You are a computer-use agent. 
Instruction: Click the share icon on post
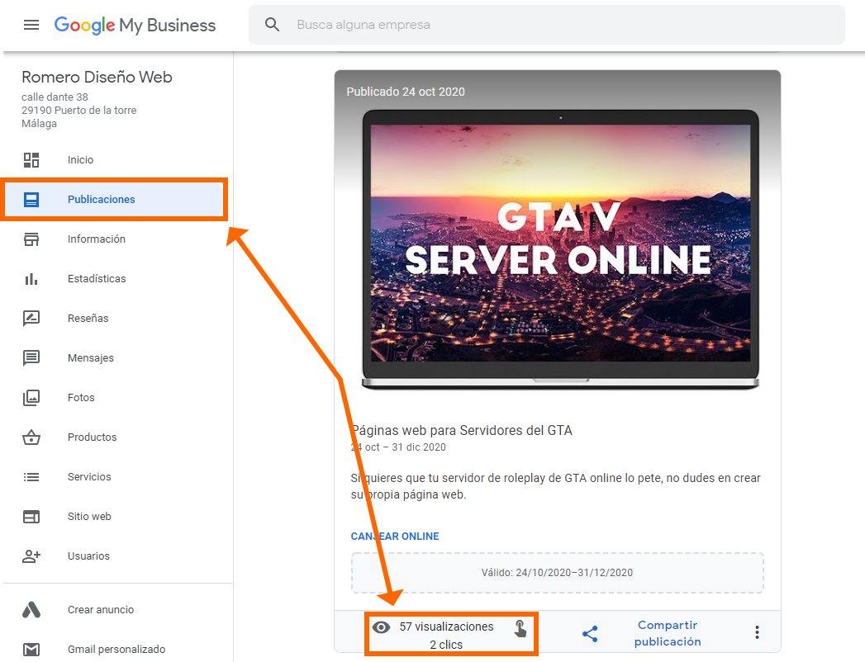590,634
